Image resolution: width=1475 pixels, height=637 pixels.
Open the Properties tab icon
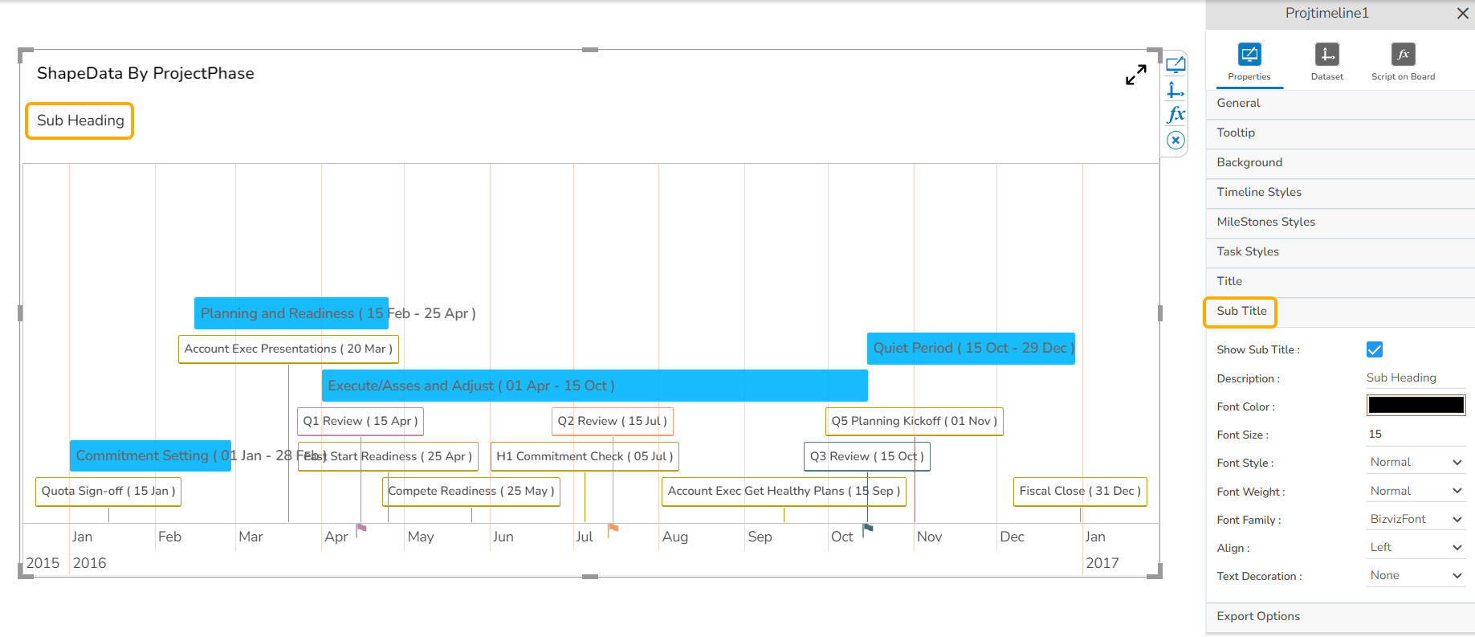1249,55
